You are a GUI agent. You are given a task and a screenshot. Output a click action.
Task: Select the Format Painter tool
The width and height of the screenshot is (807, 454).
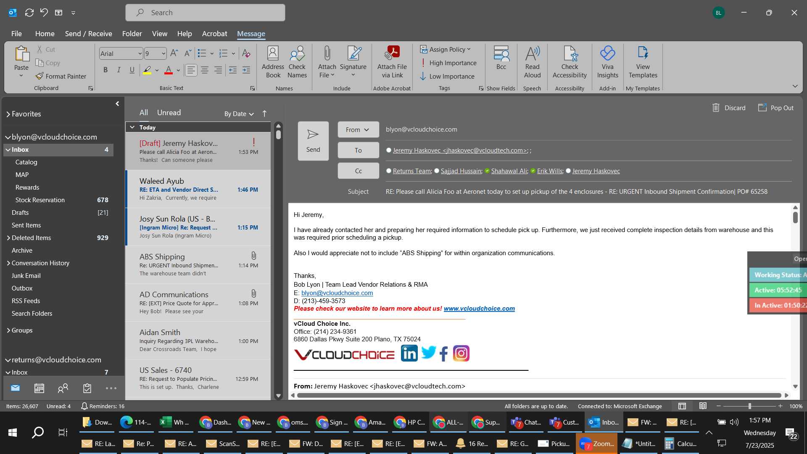coord(61,76)
